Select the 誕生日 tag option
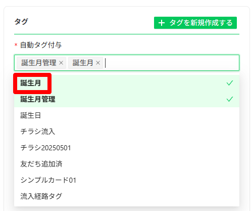This screenshot has width=251, height=211. tap(127, 115)
